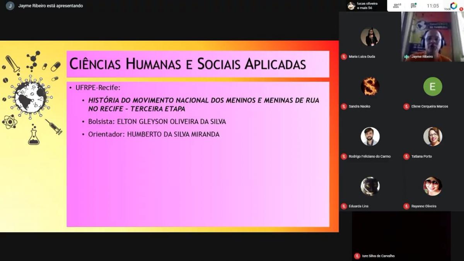
Task: Toggle the mute indicator for Rayanne Oliveira
Action: (x=406, y=206)
